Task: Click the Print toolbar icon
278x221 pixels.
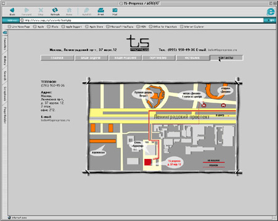Action: click(x=100, y=12)
